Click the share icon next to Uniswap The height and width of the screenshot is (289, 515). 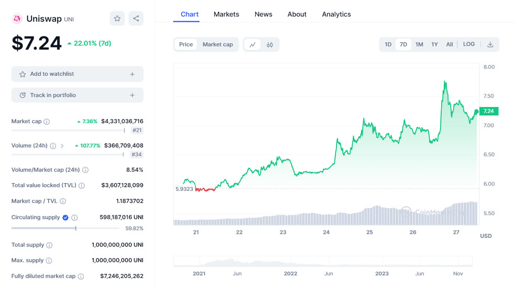pyautogui.click(x=136, y=19)
